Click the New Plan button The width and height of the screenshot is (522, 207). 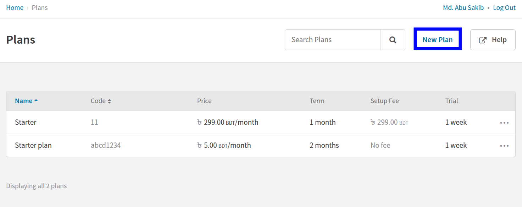[437, 40]
